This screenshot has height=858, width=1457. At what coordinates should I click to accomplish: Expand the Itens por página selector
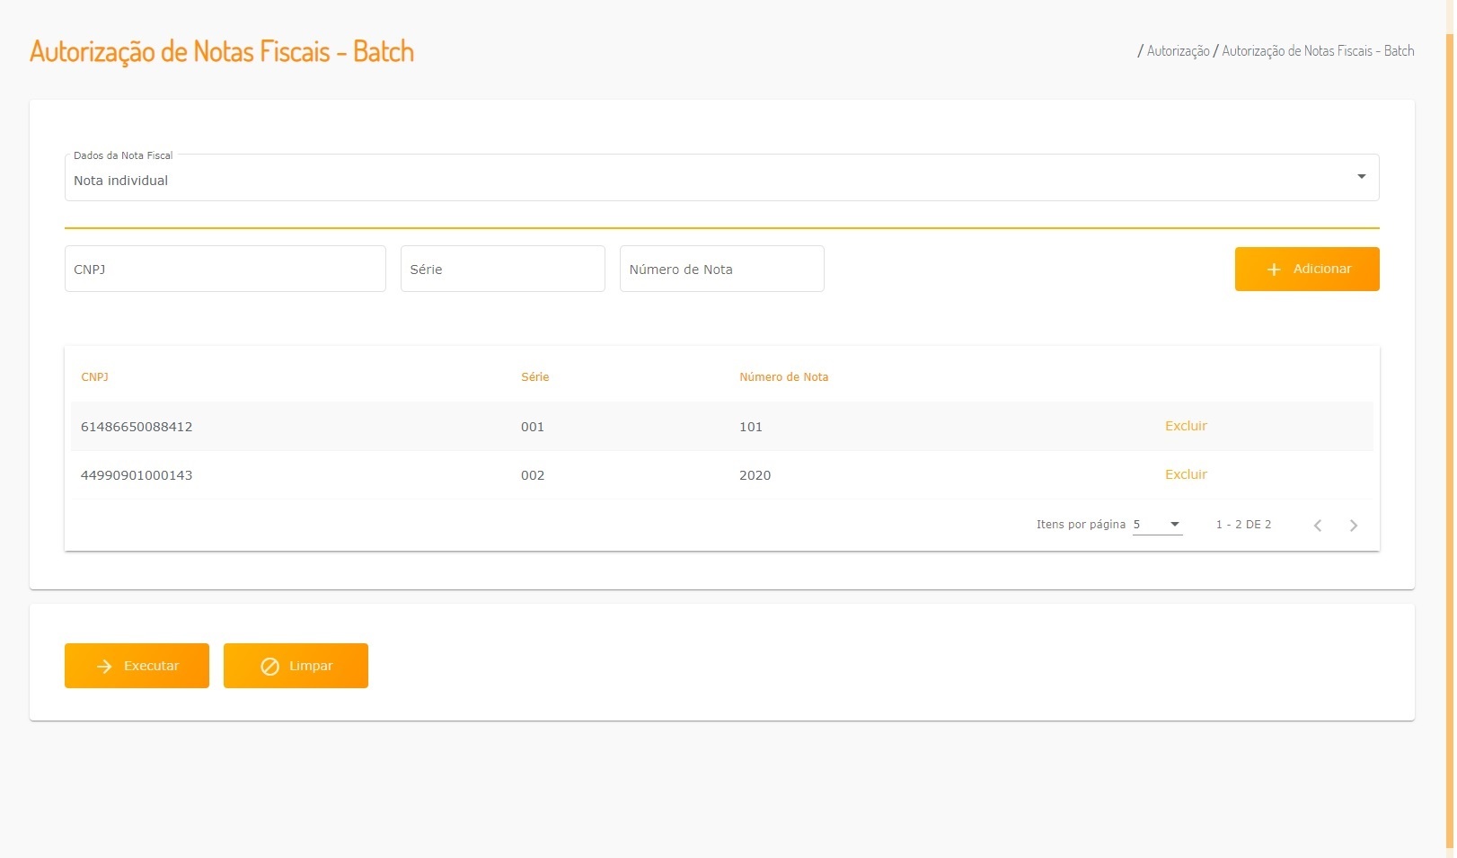pyautogui.click(x=1158, y=525)
